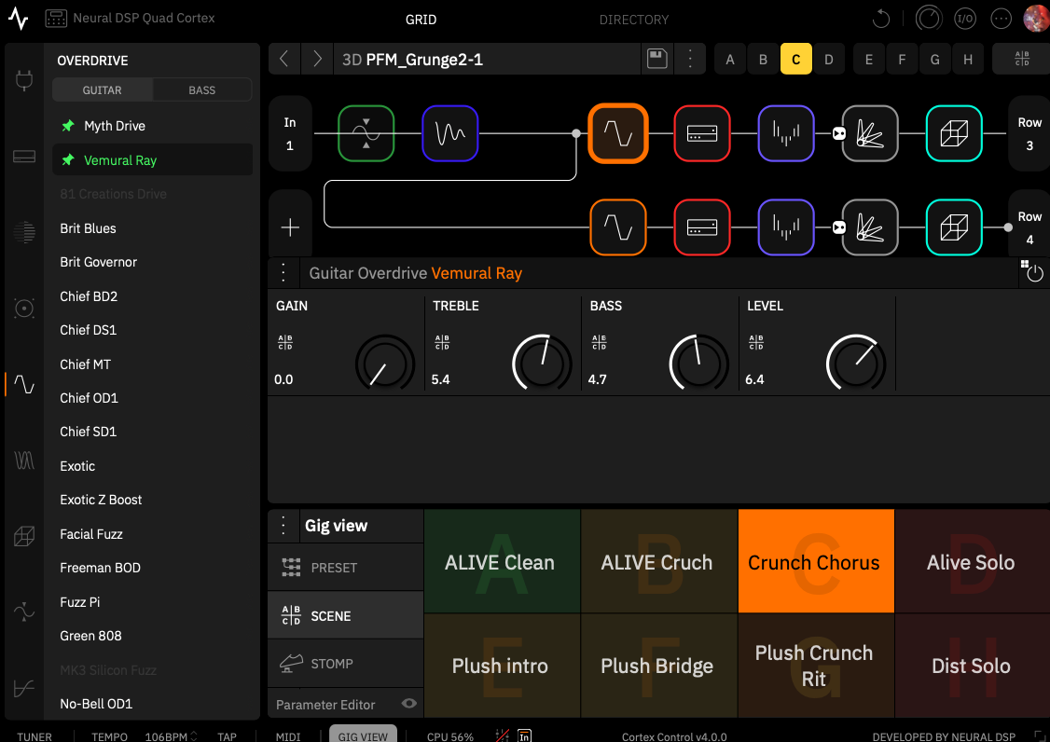Viewport: 1050px width, 742px height.
Task: Select STOMP mode in Gig view
Action: pos(346,663)
